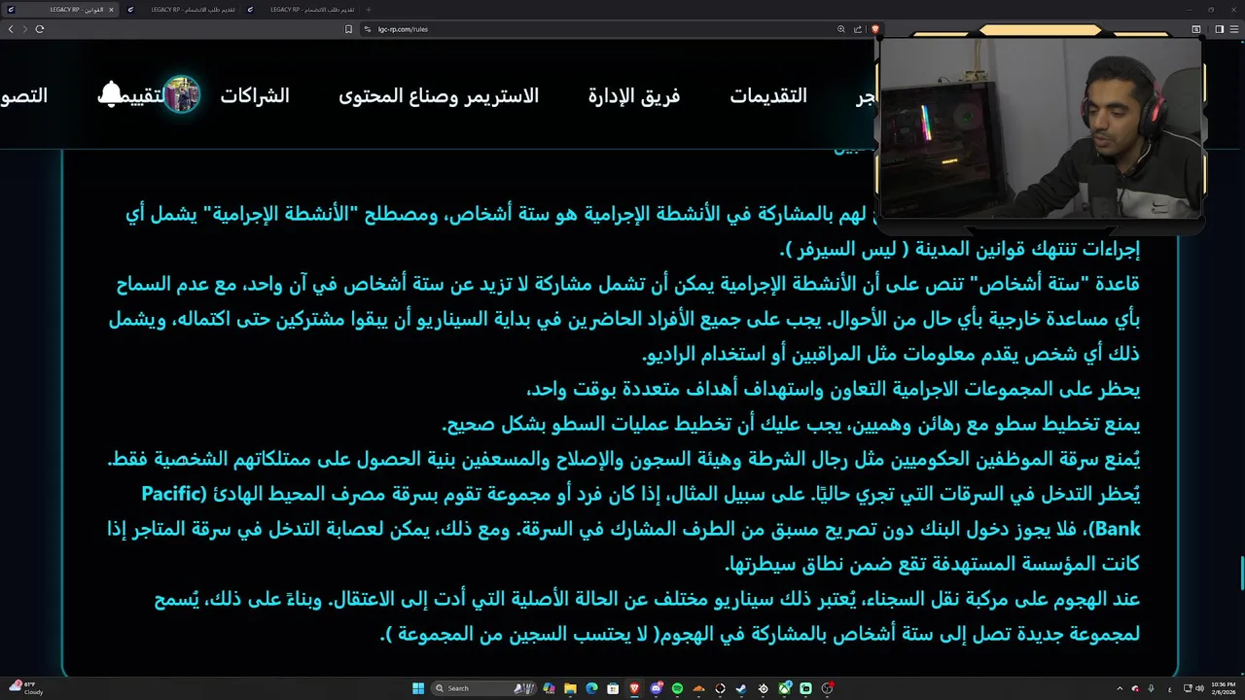Share this page using the share icon

point(858,29)
